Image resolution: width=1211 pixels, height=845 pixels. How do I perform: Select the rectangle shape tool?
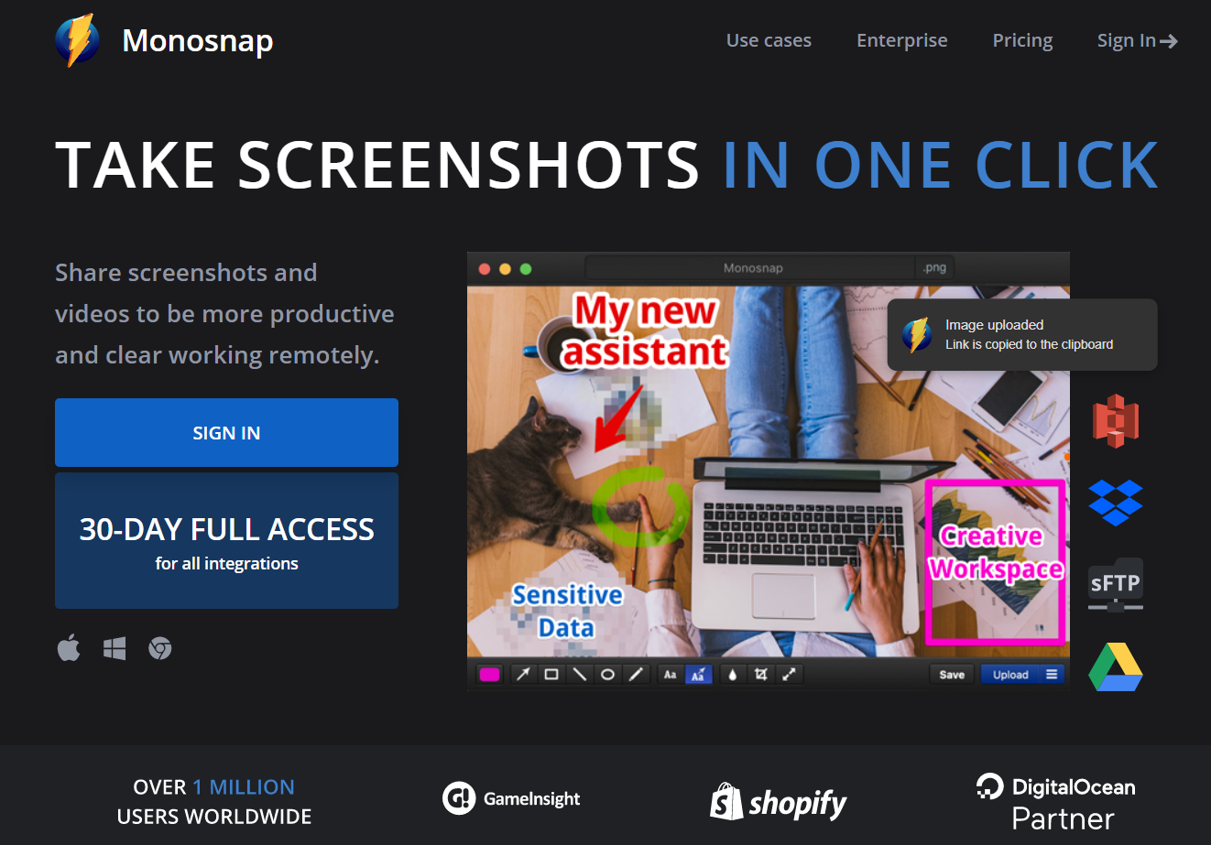(551, 675)
